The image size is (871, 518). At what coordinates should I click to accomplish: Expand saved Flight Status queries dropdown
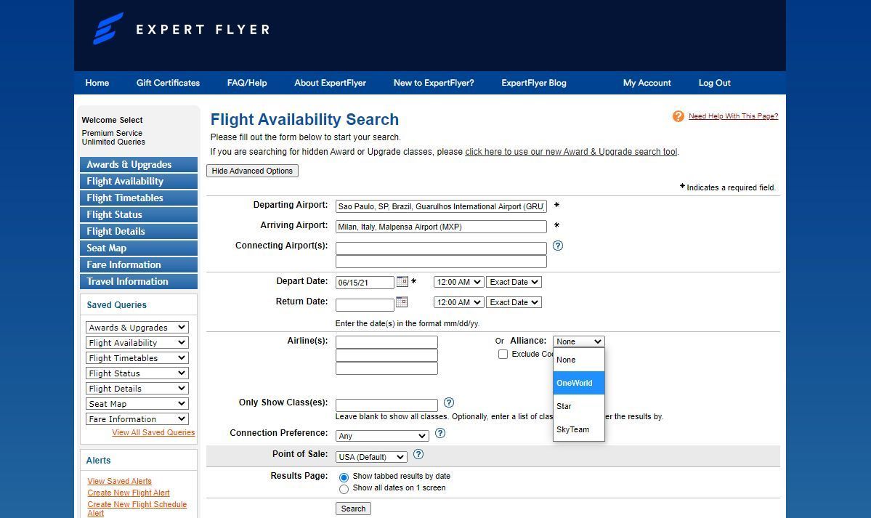(x=137, y=373)
